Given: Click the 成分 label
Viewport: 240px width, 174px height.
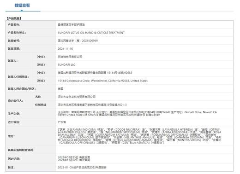Looking at the screenshot, I should (11, 136).
